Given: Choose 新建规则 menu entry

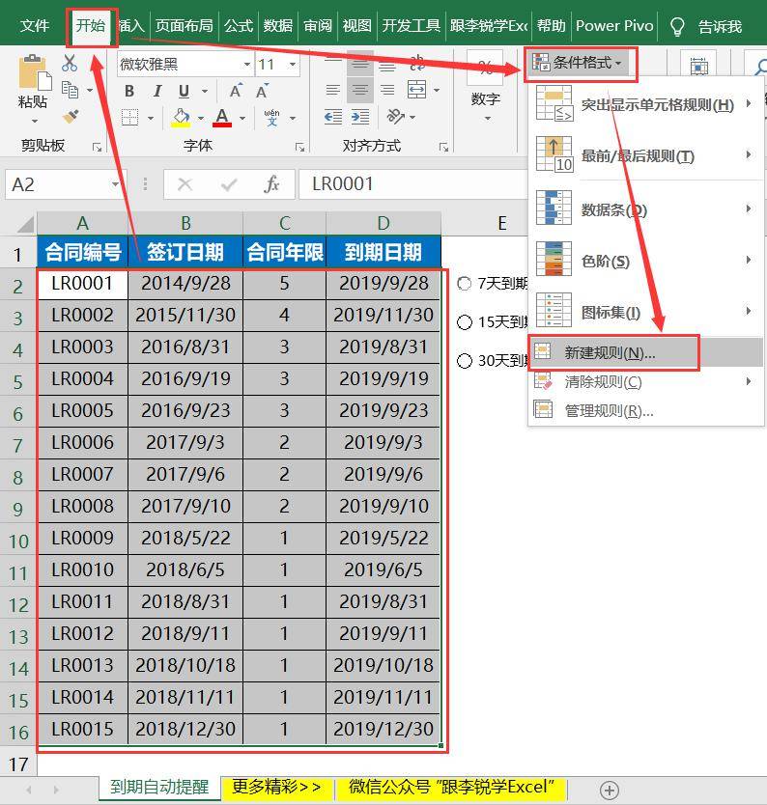Looking at the screenshot, I should click(645, 352).
